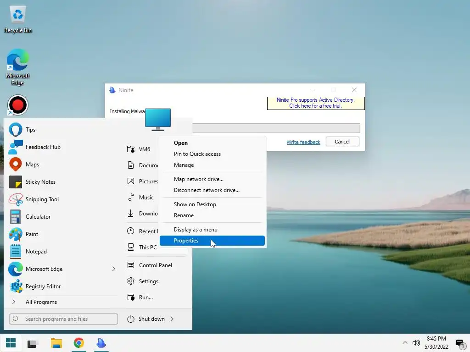Minimize the Ninite window

[312, 90]
